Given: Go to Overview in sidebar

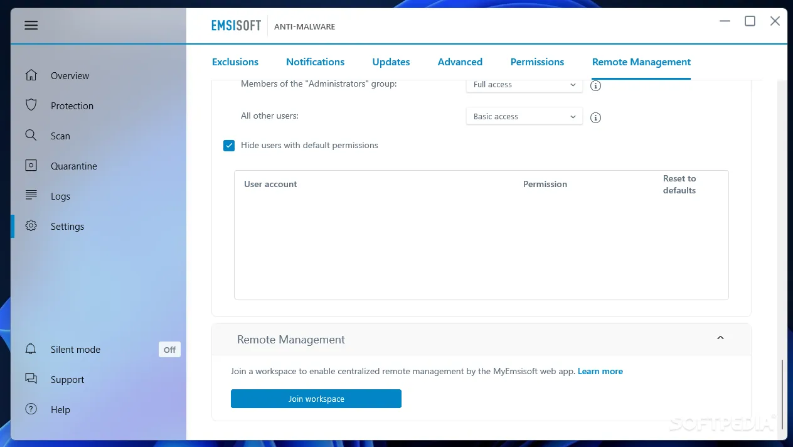Looking at the screenshot, I should 70,75.
